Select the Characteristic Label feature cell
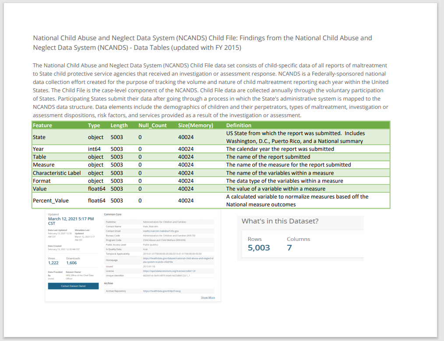444x341 pixels. [x=56, y=173]
